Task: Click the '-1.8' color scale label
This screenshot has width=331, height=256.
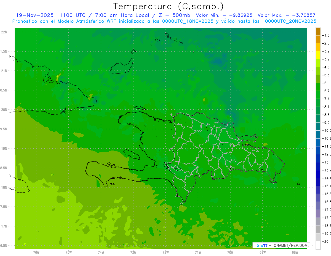Action: (x=326, y=35)
